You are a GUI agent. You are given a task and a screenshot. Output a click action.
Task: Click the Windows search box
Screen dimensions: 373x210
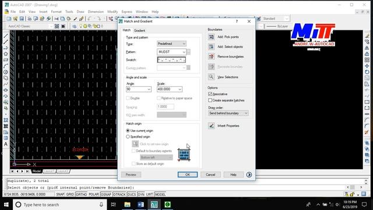click(x=59, y=205)
